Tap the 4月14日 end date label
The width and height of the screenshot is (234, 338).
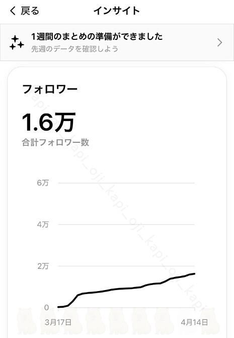tap(194, 322)
